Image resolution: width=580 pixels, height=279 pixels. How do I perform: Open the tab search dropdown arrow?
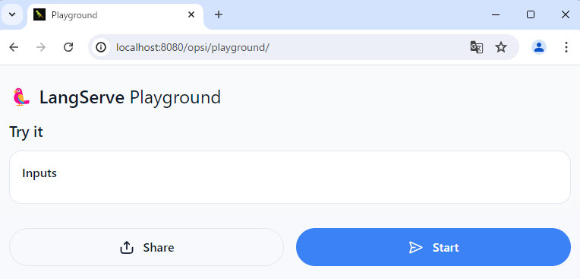(12, 14)
